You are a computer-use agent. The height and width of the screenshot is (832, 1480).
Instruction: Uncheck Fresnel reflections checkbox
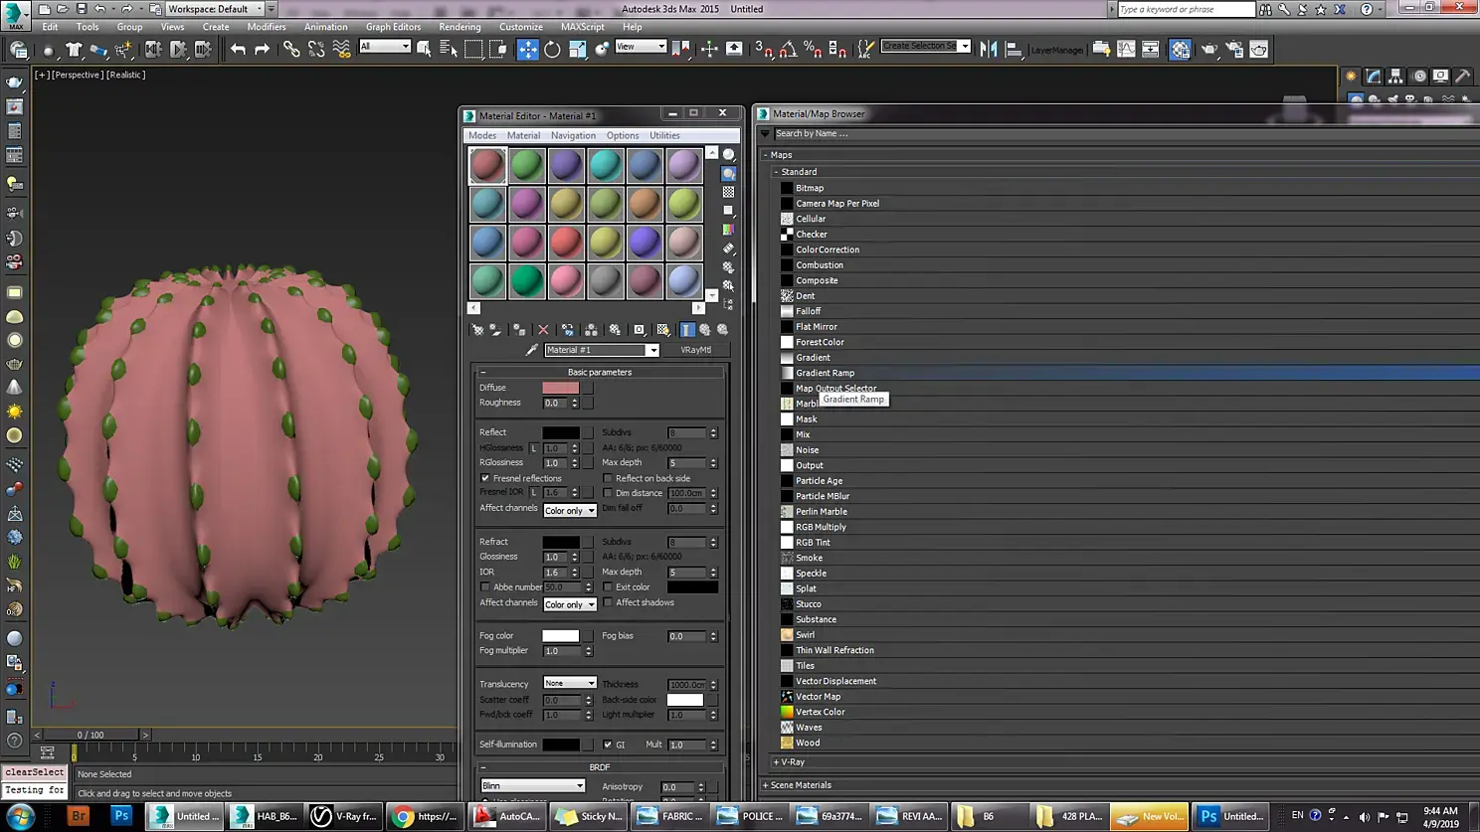(485, 478)
